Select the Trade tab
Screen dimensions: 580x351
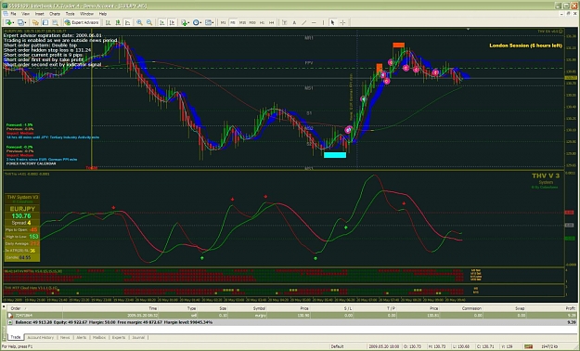16,337
